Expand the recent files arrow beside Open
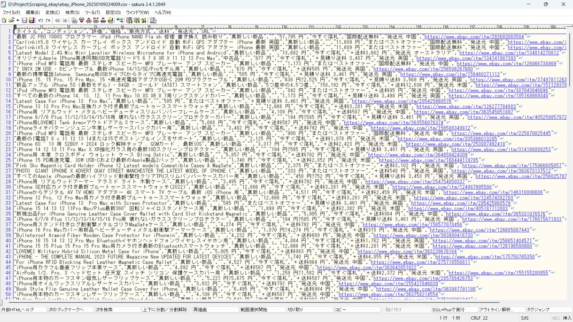573x322 pixels. (17, 21)
